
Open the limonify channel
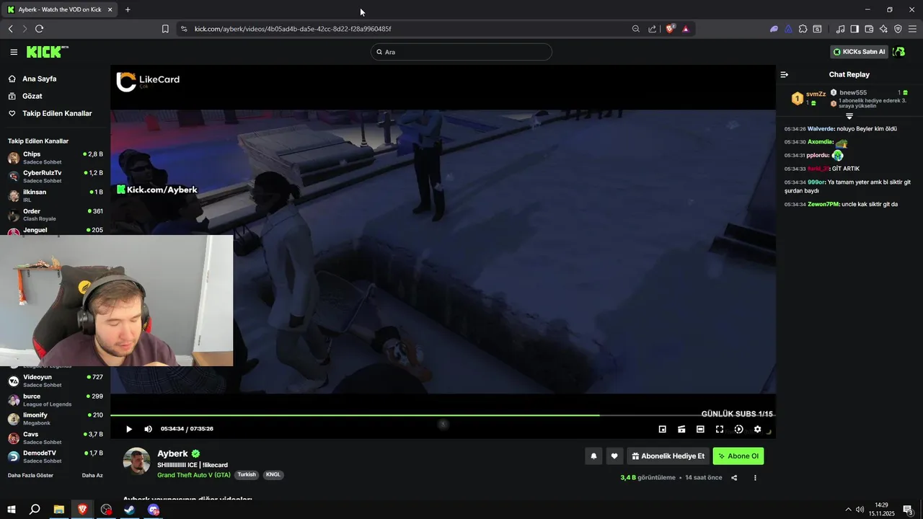pyautogui.click(x=55, y=418)
